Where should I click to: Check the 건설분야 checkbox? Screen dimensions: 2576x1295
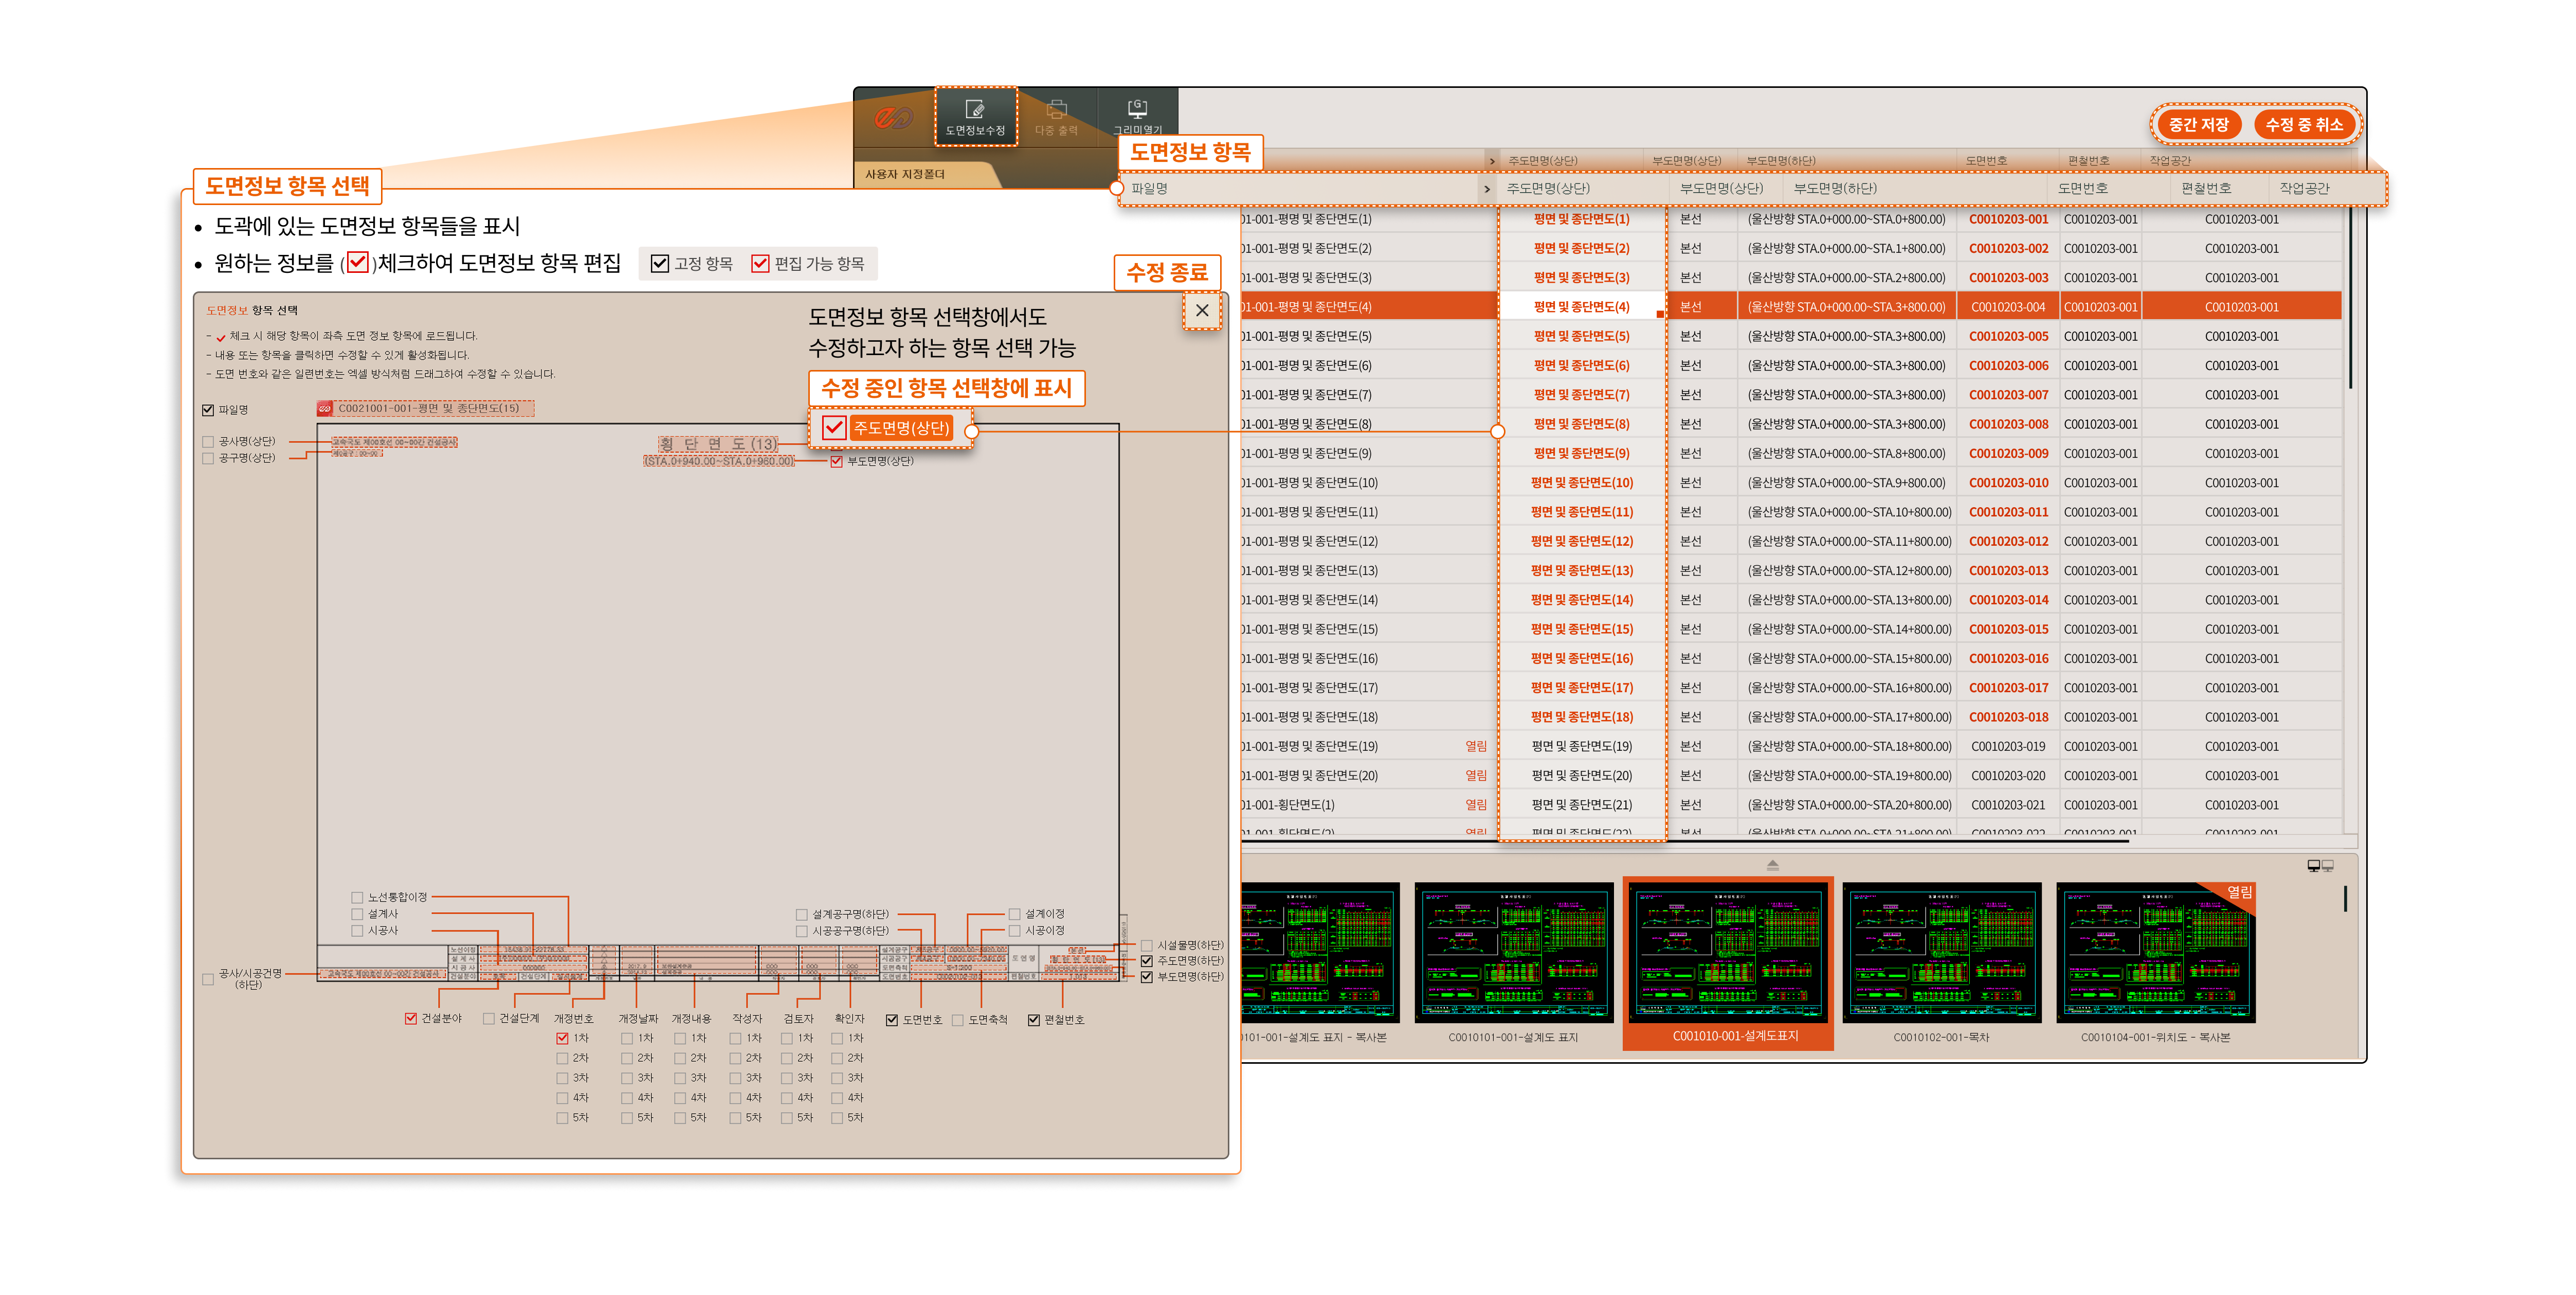click(x=410, y=1018)
